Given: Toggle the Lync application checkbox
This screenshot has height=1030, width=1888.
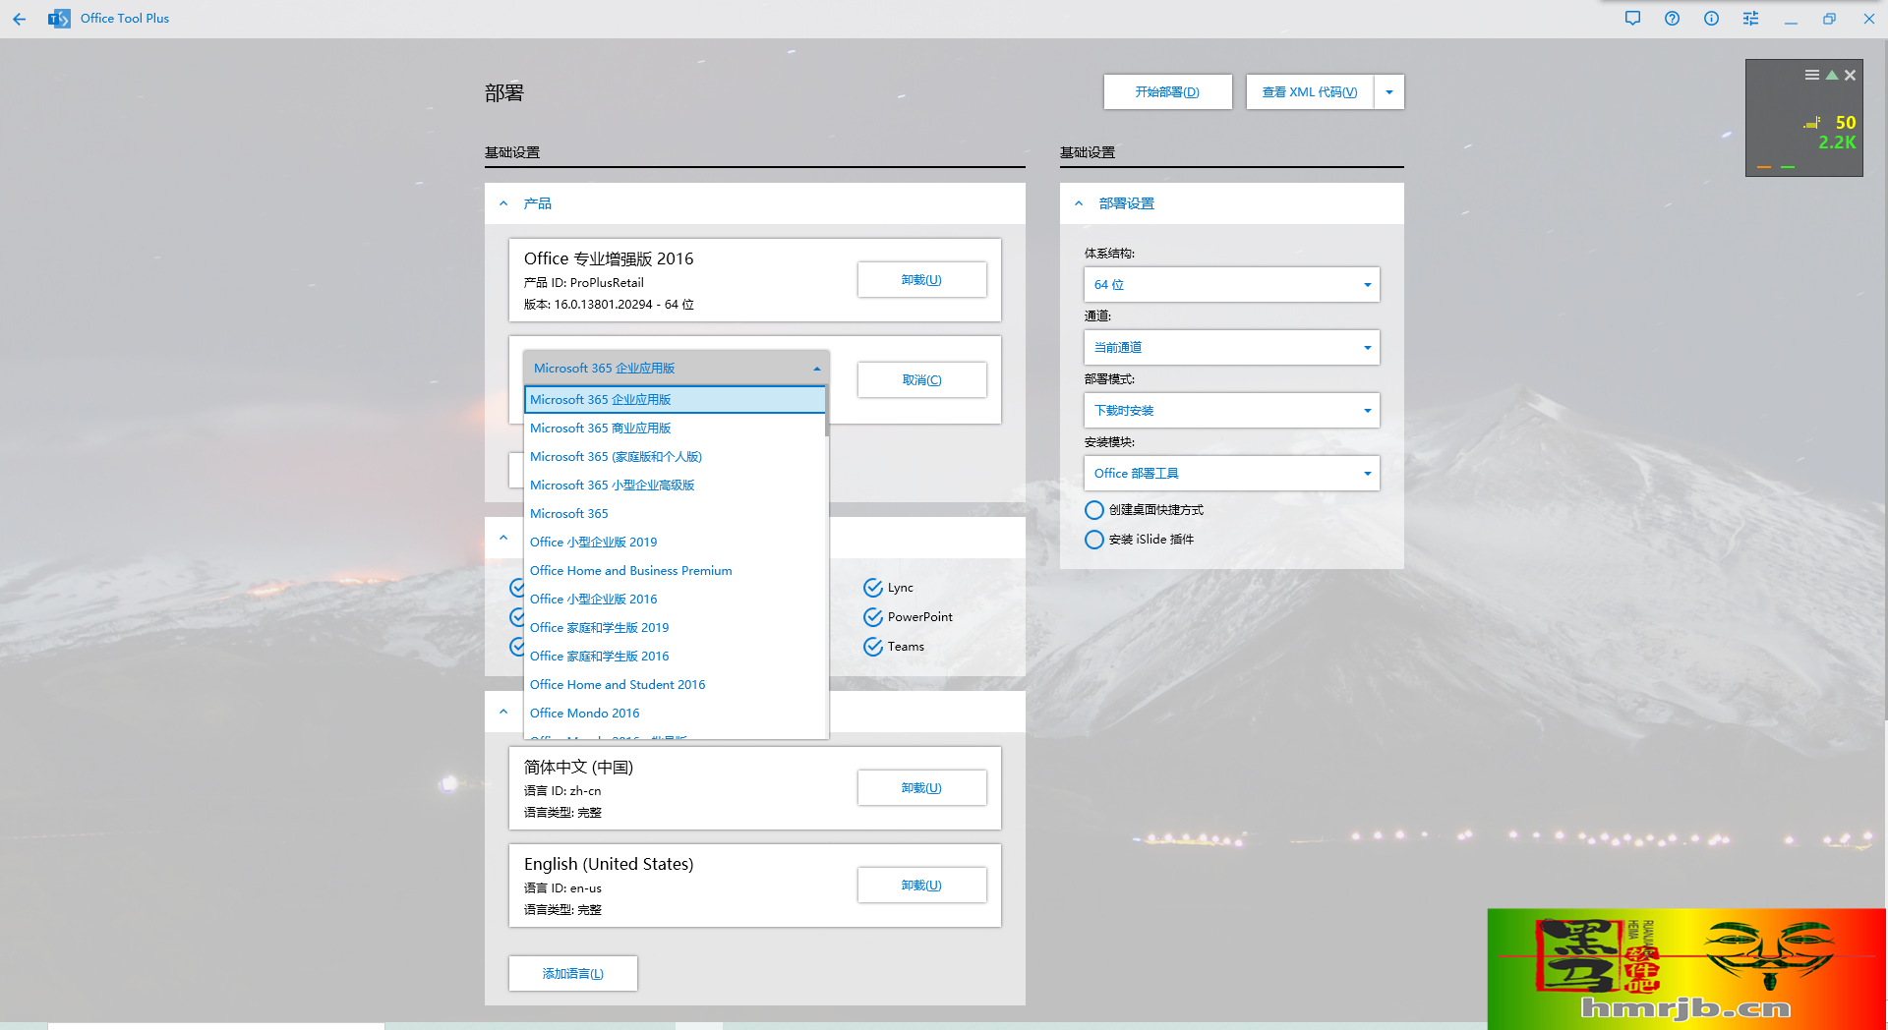Looking at the screenshot, I should [872, 588].
